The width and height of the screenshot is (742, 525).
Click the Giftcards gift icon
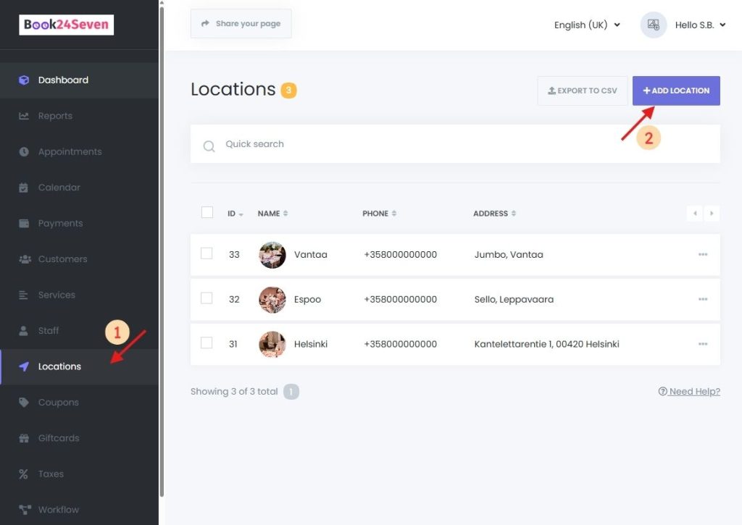pyautogui.click(x=24, y=438)
